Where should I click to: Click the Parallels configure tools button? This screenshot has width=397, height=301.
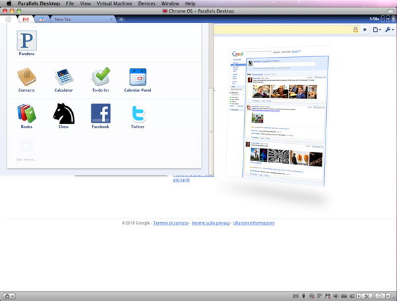click(x=367, y=296)
